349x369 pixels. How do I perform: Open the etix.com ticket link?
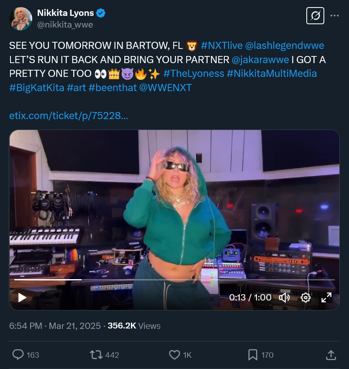(69, 116)
